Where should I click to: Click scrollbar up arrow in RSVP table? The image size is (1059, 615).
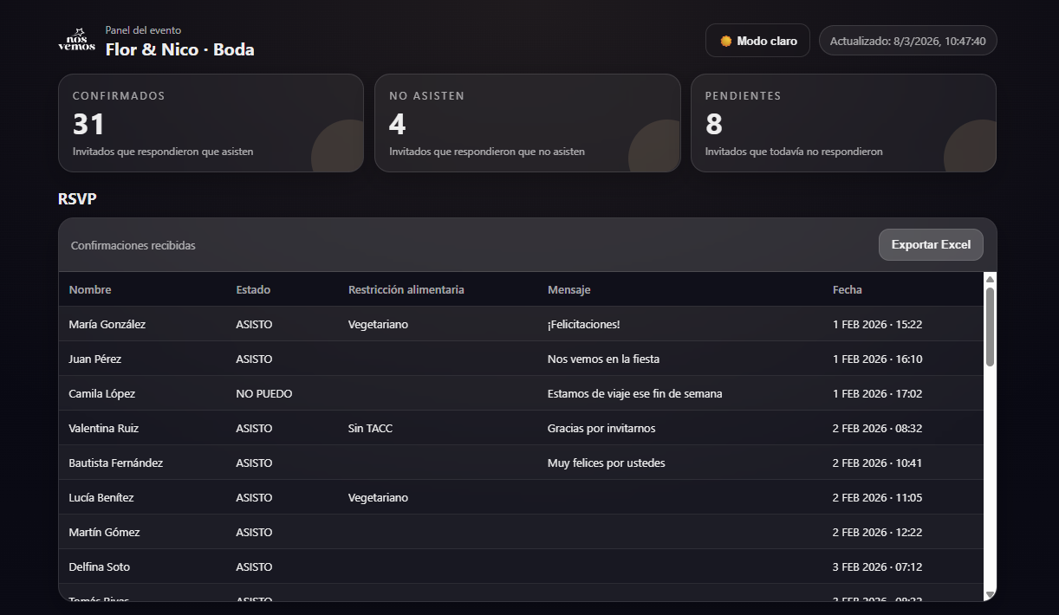pyautogui.click(x=990, y=279)
